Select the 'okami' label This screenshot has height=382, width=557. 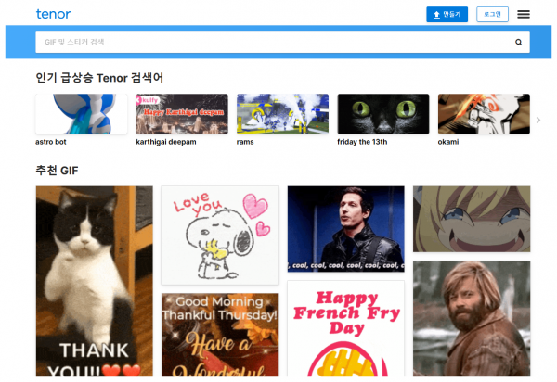pos(448,142)
